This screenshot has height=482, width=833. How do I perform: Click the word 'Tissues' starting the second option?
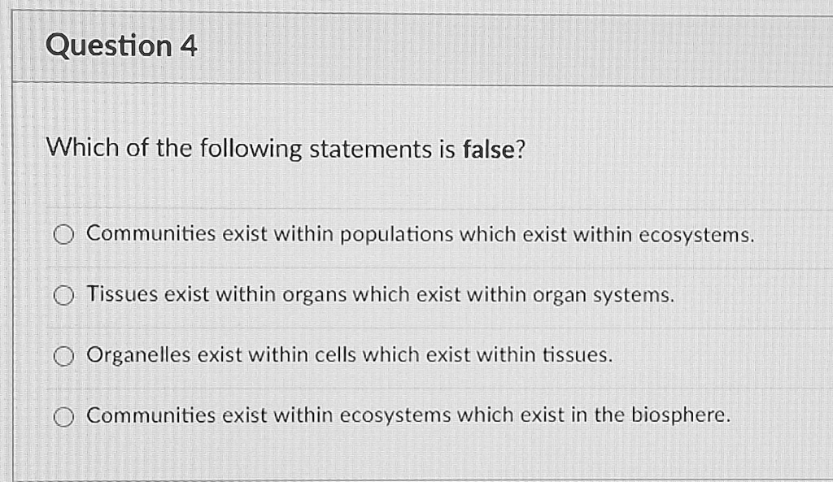click(x=123, y=295)
